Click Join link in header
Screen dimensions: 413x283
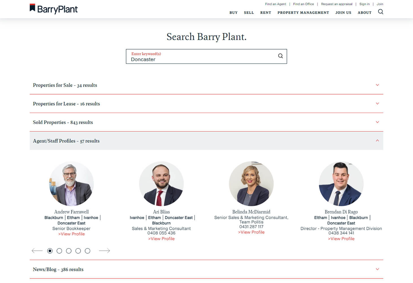coord(380,4)
